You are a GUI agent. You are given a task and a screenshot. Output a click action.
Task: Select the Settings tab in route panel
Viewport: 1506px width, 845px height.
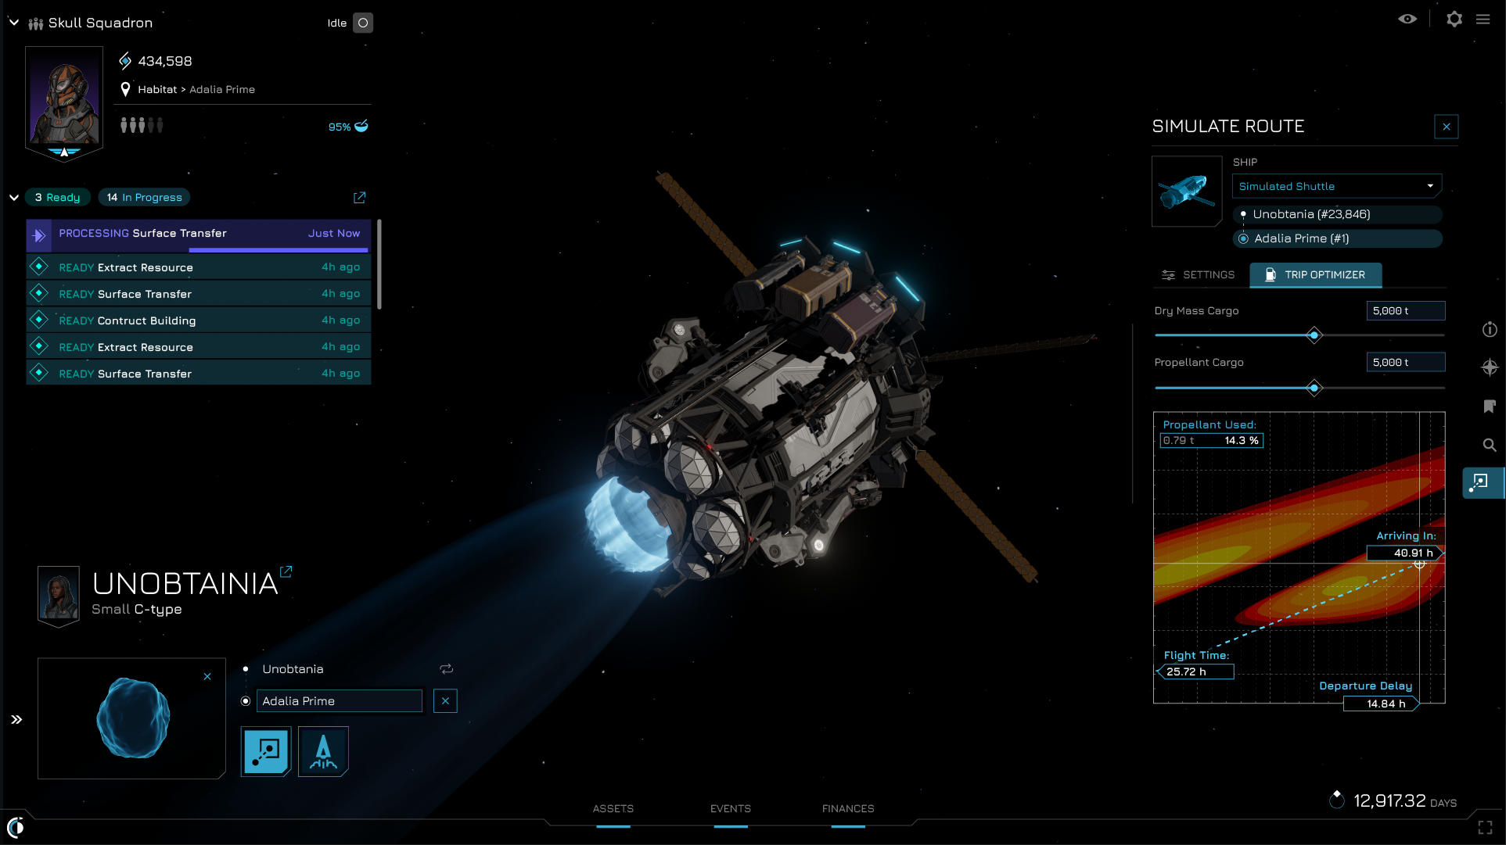coord(1199,275)
